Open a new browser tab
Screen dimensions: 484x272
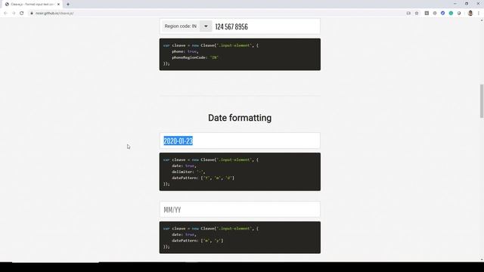(68, 5)
